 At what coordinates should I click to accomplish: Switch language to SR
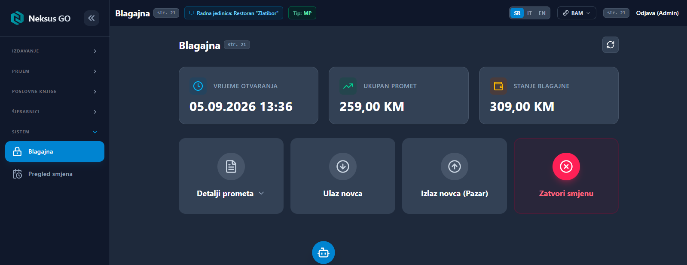coord(517,13)
